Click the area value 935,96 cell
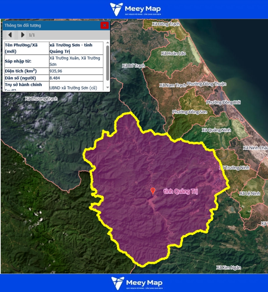 (77, 71)
